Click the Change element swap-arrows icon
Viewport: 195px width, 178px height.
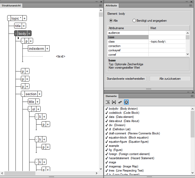(x=120, y=102)
